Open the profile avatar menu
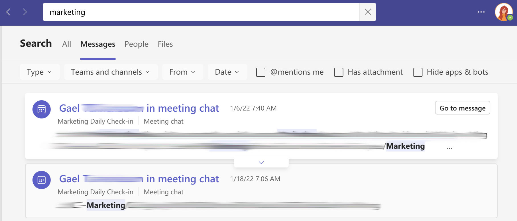The height and width of the screenshot is (221, 517). tap(504, 12)
